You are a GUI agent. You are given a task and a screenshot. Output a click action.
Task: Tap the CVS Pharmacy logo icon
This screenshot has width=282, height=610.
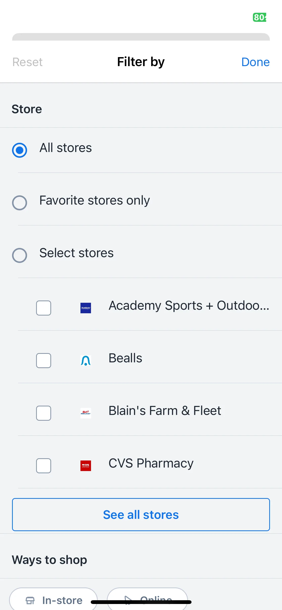[86, 466]
